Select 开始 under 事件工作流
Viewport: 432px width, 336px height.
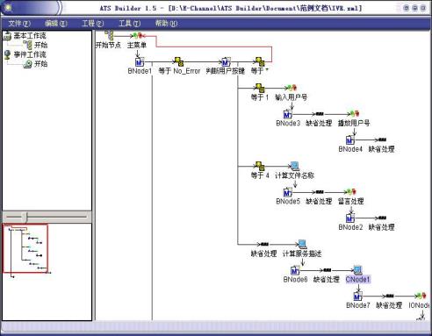(x=40, y=63)
